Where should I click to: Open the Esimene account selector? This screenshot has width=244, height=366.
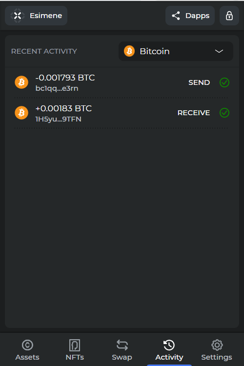(36, 16)
